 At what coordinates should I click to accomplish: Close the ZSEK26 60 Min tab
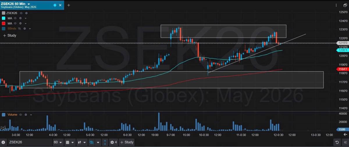[60, 5]
